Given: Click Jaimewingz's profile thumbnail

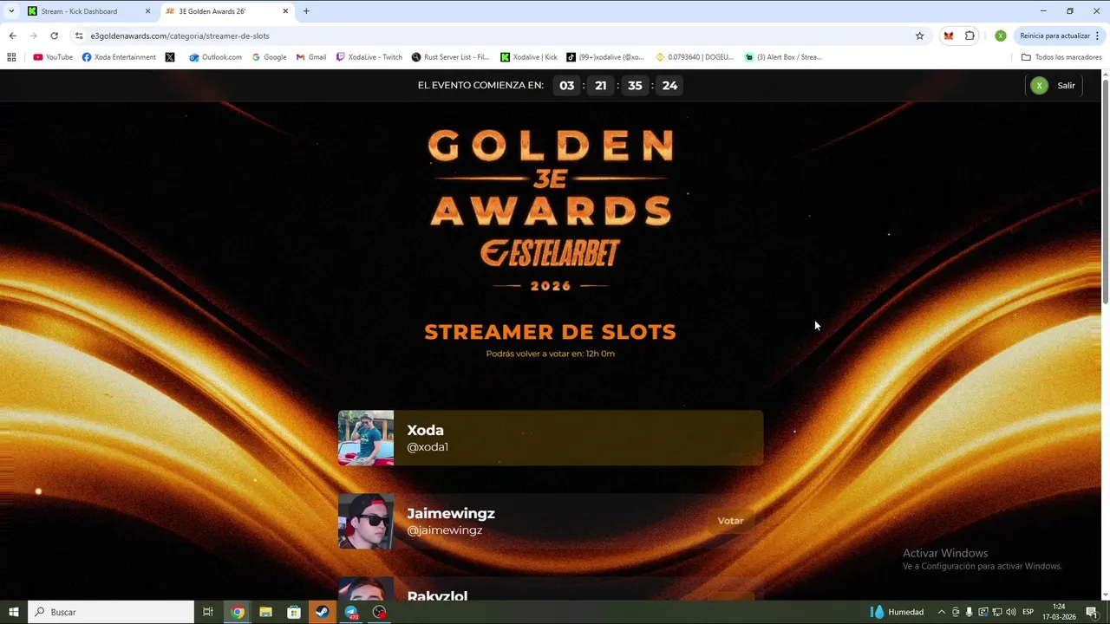Looking at the screenshot, I should 366,521.
